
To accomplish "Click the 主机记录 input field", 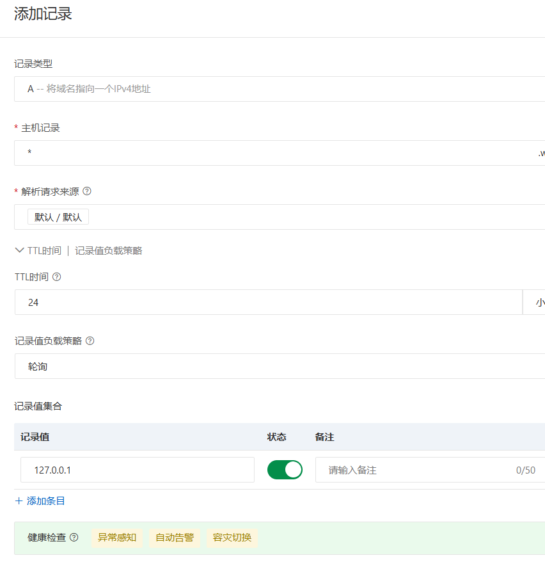I will 280,153.
